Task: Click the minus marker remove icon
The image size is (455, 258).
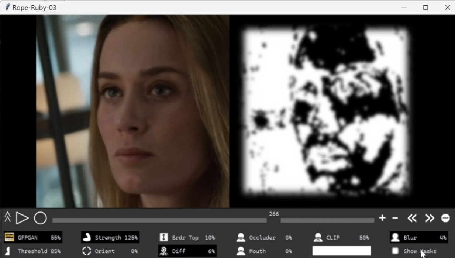Action: click(x=395, y=218)
